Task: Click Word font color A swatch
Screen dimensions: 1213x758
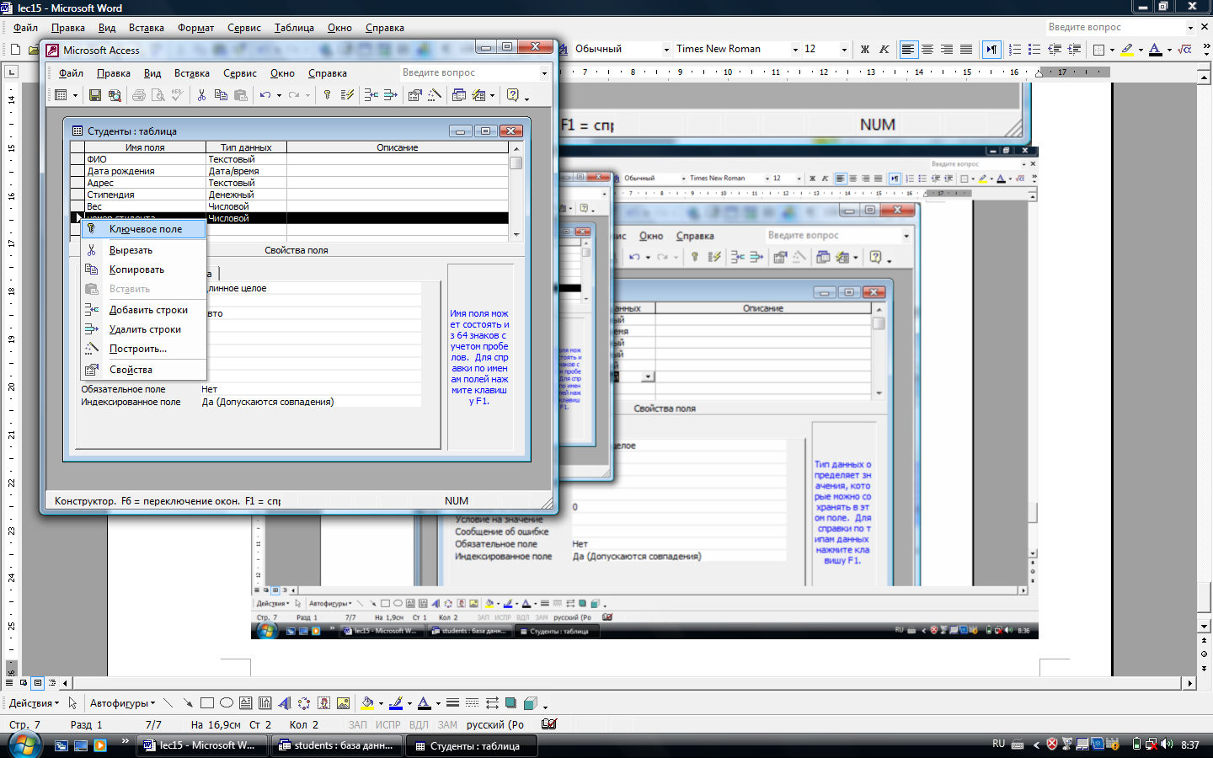Action: pyautogui.click(x=1156, y=50)
